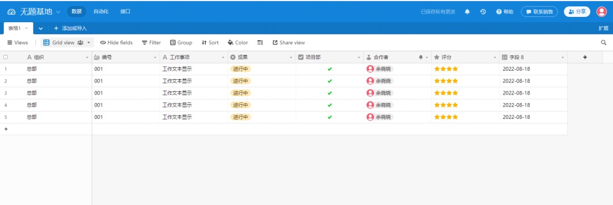Open the 合作者 column dropdown arrow
The height and width of the screenshot is (205, 613).
[427, 57]
